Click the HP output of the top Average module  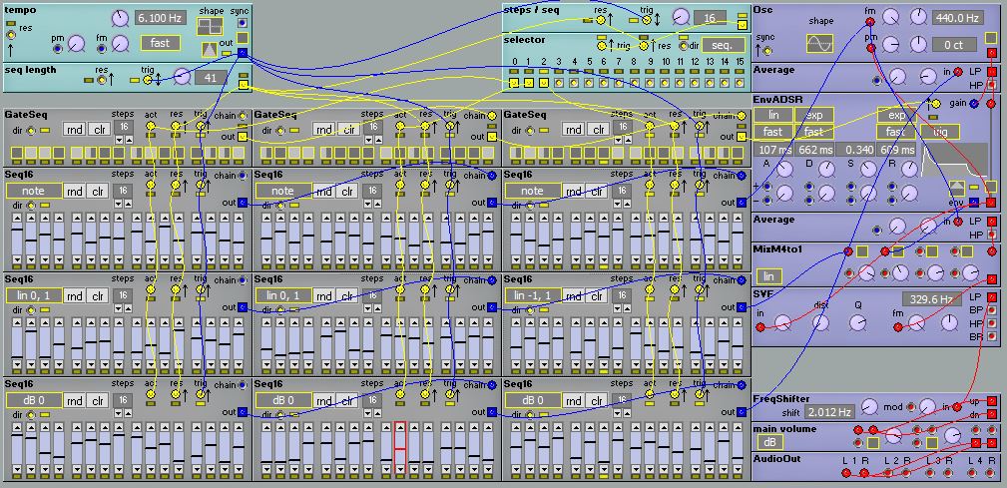992,85
